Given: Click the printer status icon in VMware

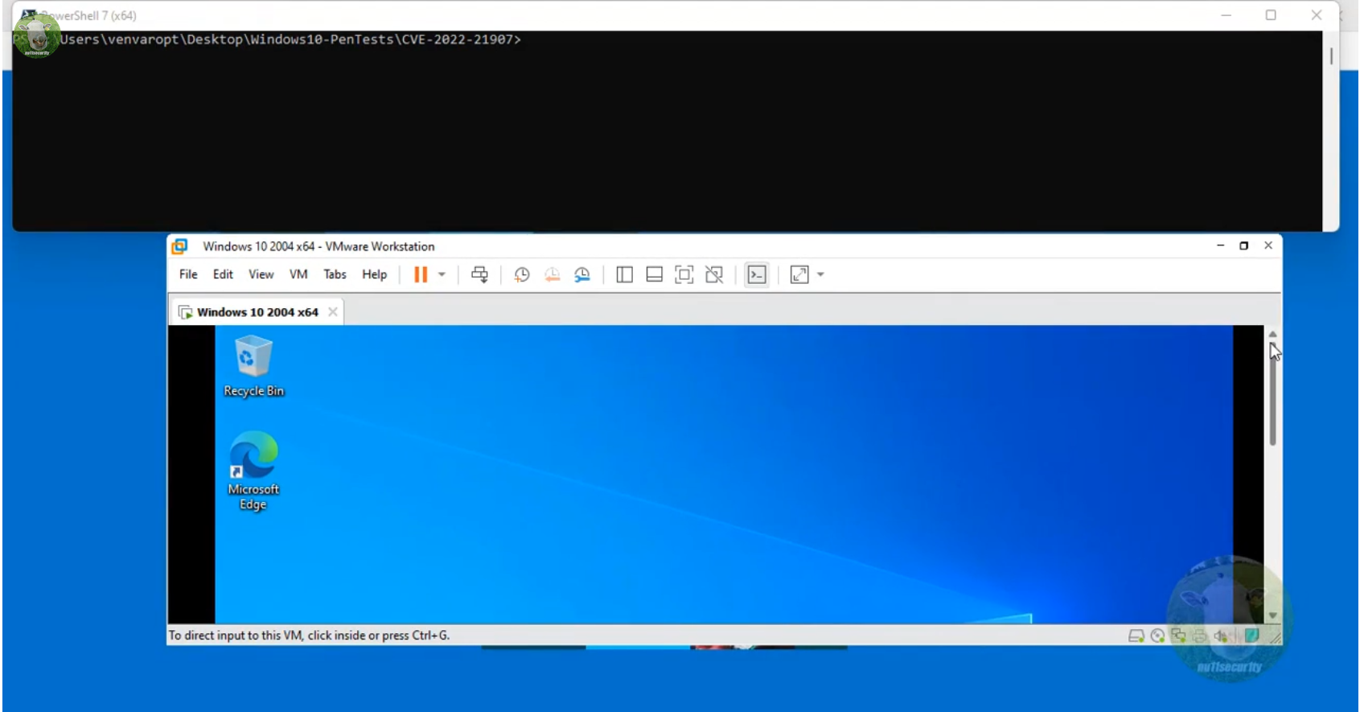Looking at the screenshot, I should 1199,636.
